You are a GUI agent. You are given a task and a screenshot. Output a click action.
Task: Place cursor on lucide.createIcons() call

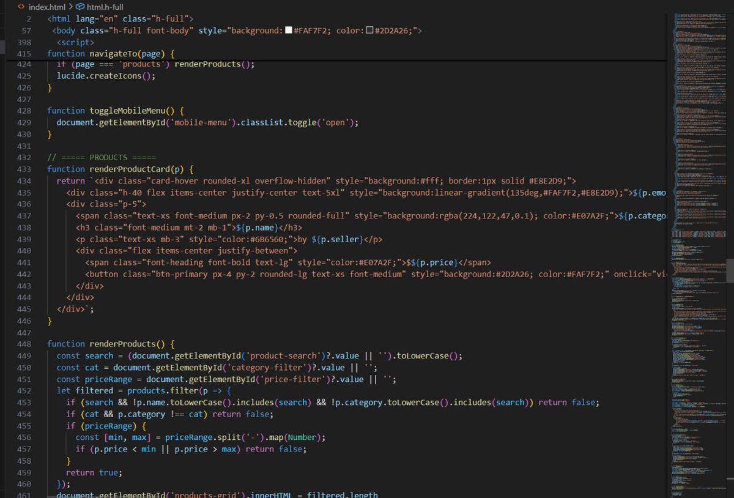coord(106,76)
